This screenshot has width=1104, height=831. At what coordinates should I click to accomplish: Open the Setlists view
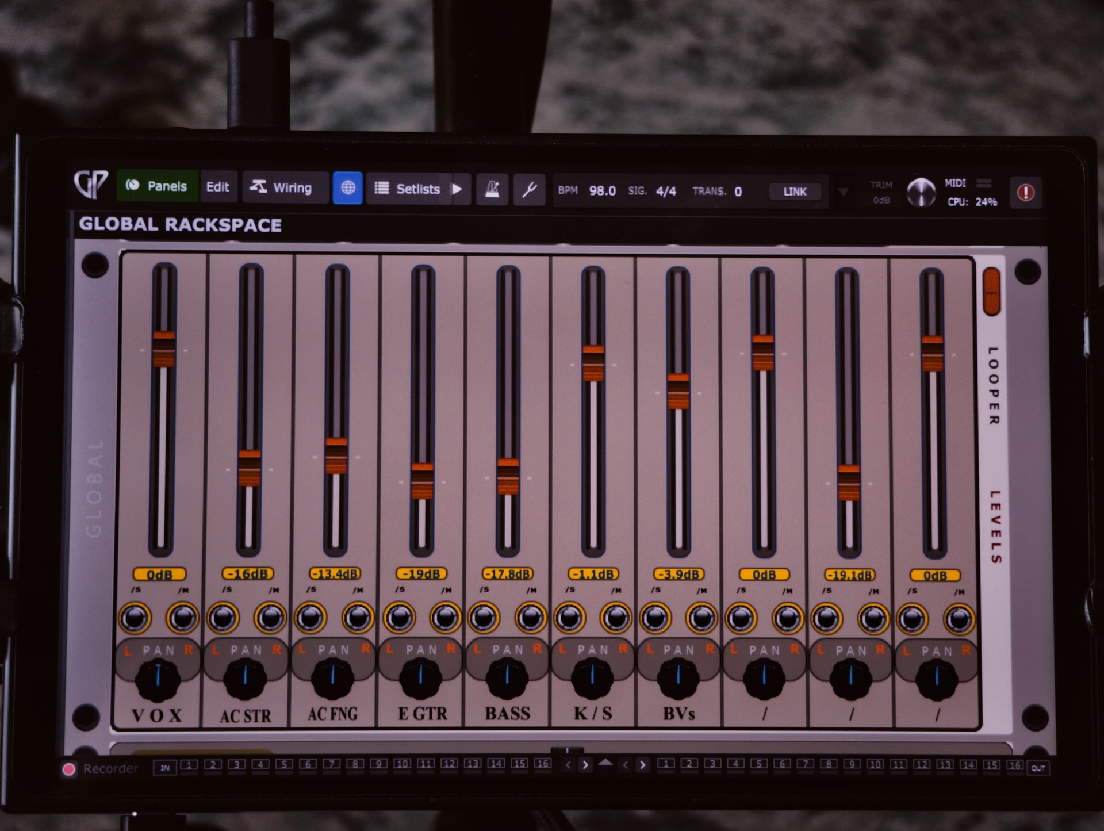coord(409,189)
